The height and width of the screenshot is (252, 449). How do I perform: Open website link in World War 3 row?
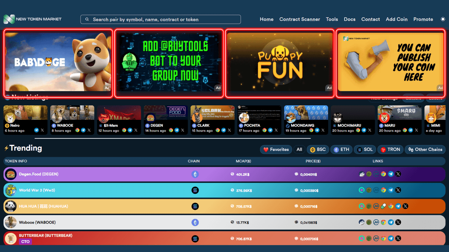click(384, 190)
